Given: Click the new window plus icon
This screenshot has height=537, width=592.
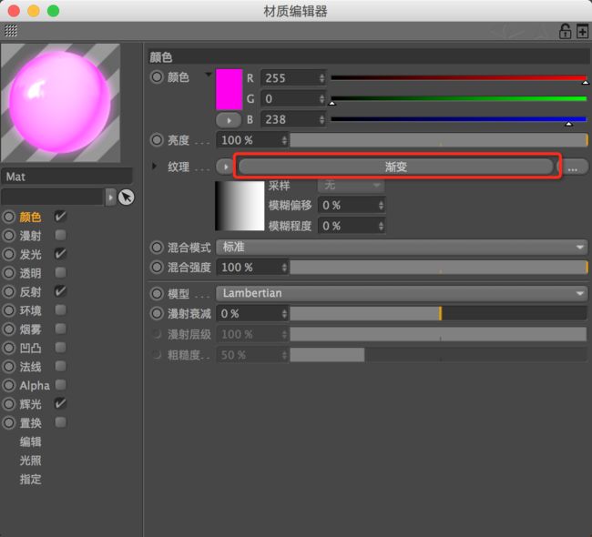Looking at the screenshot, I should [x=582, y=31].
